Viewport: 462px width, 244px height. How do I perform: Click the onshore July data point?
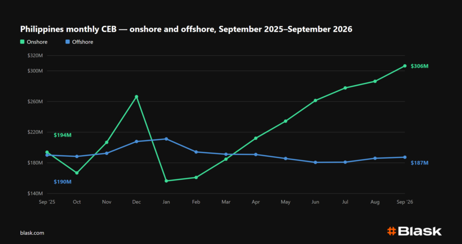click(345, 88)
